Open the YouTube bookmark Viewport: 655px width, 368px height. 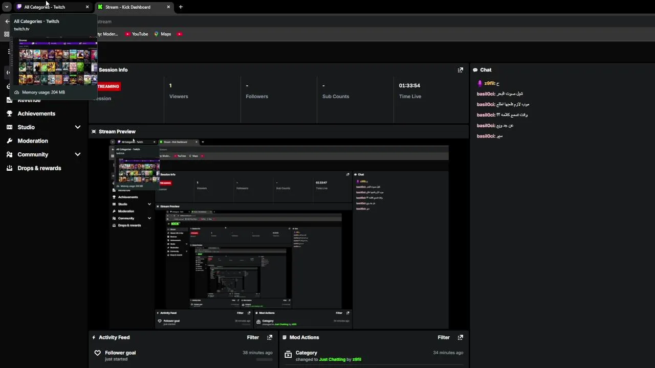pyautogui.click(x=137, y=34)
